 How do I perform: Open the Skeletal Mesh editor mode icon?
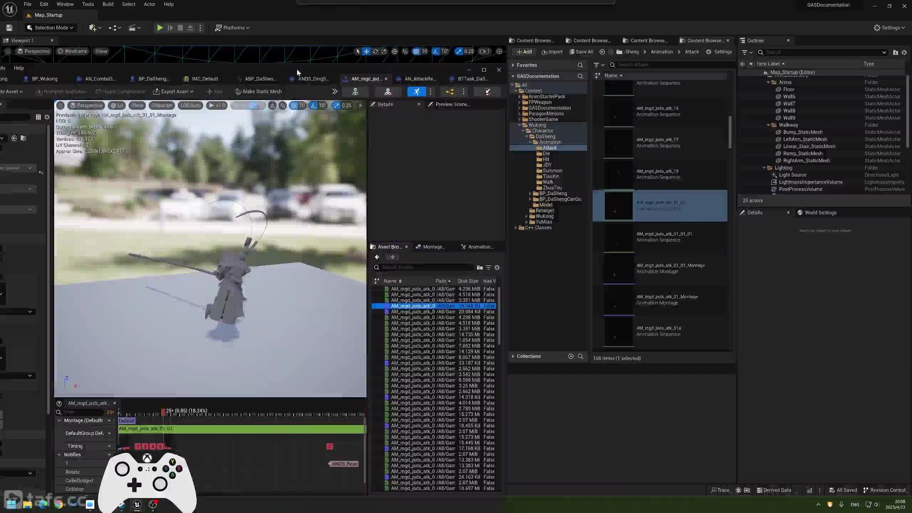pyautogui.click(x=388, y=92)
